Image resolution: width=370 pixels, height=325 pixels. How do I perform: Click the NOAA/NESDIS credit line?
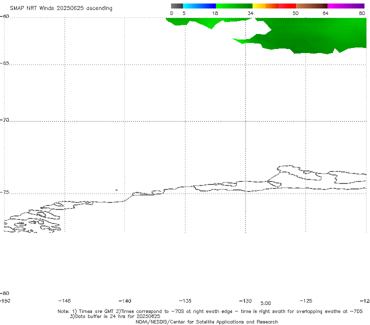click(206, 321)
